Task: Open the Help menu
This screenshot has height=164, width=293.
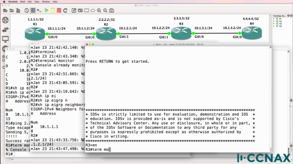Action: tap(55, 2)
